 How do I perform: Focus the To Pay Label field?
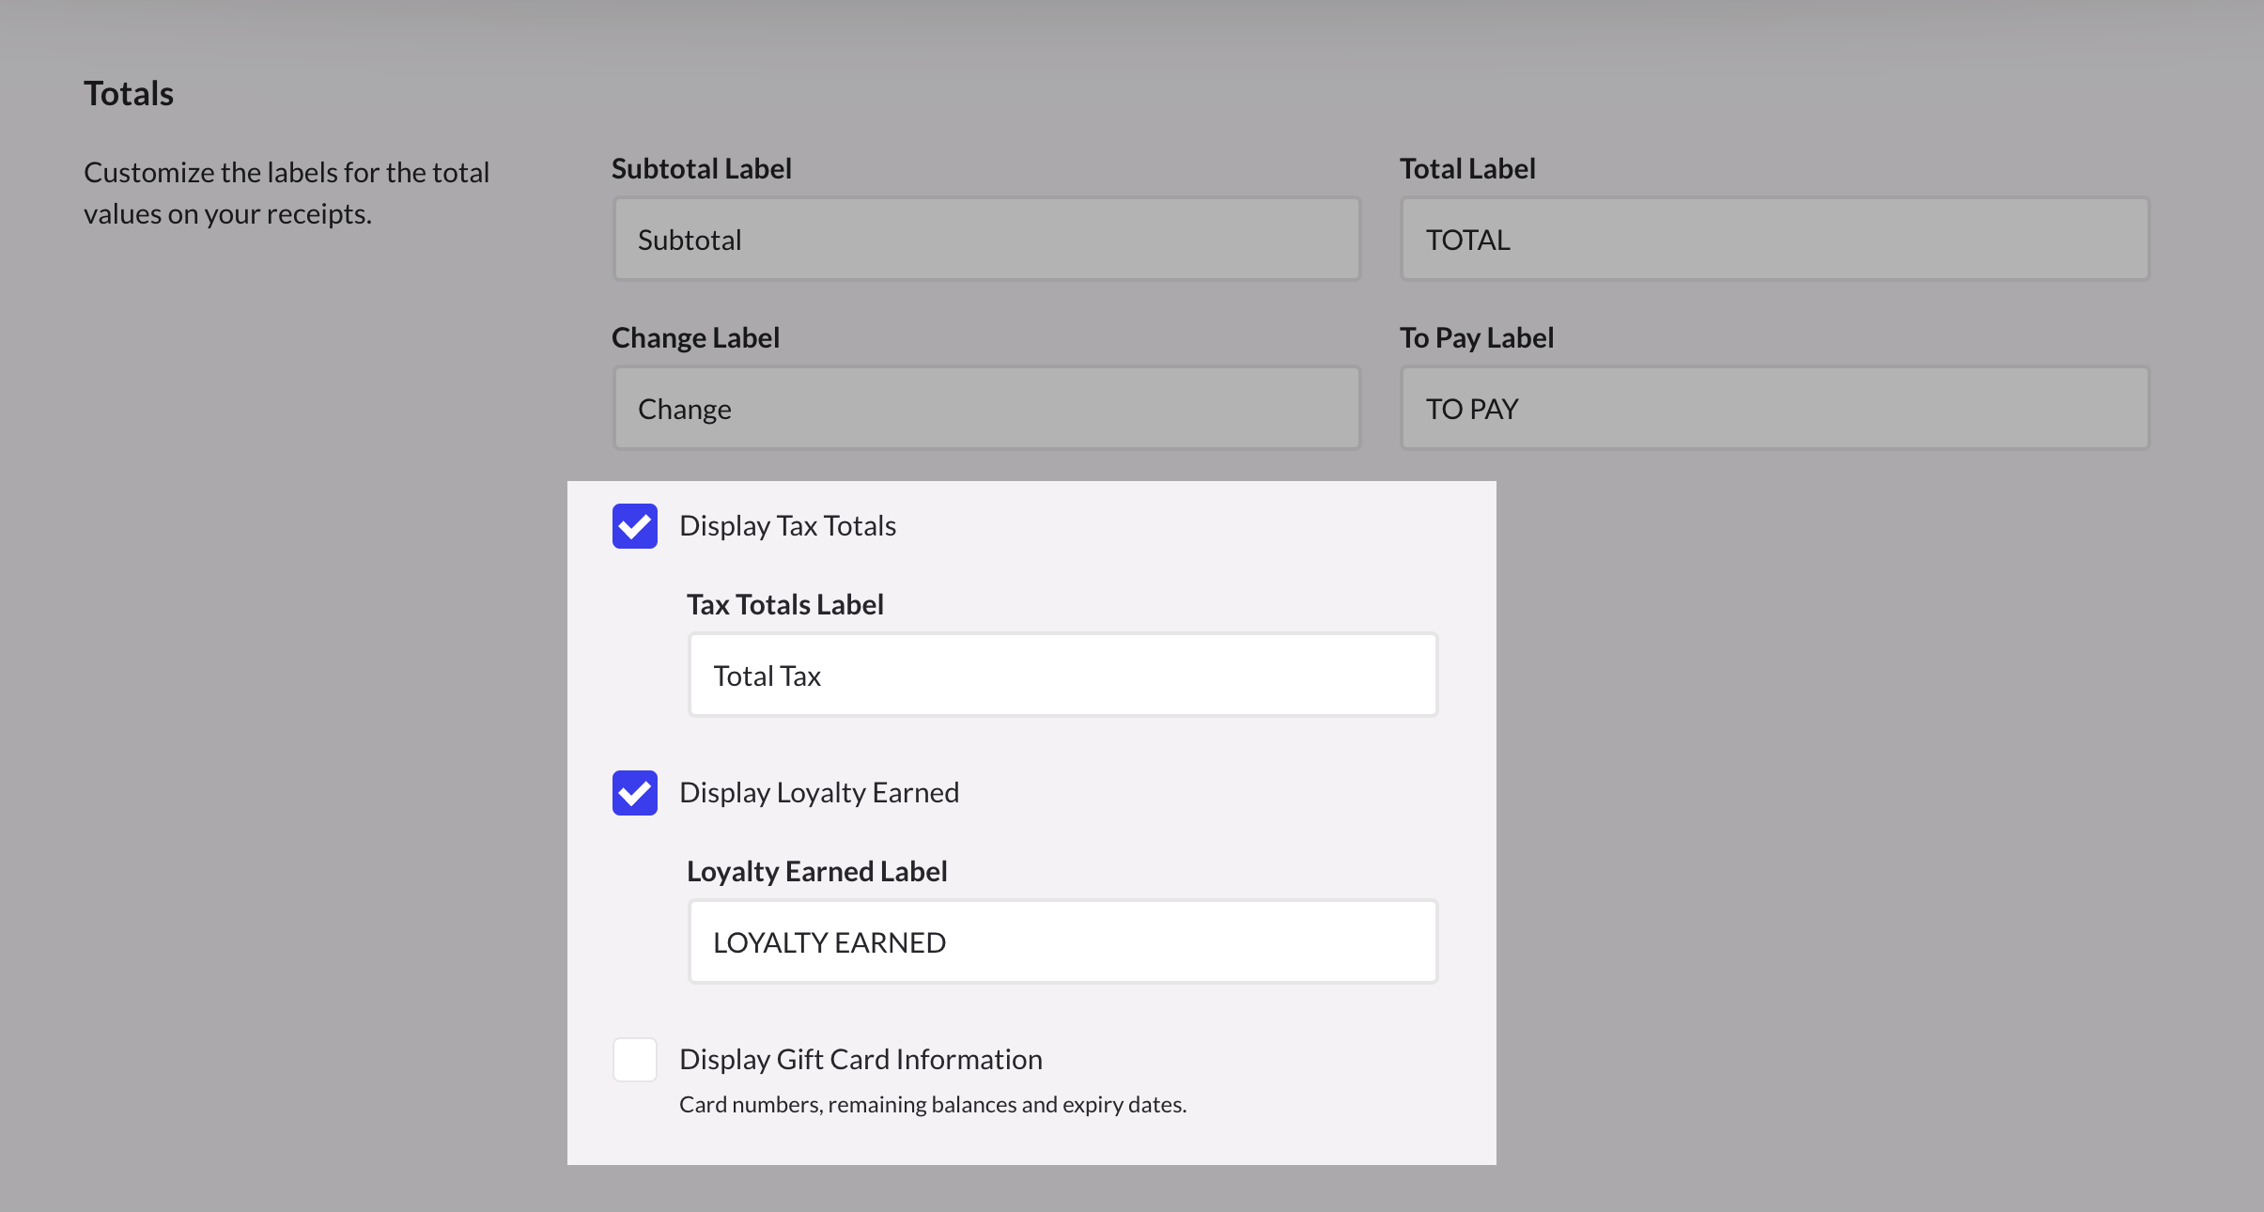1774,407
